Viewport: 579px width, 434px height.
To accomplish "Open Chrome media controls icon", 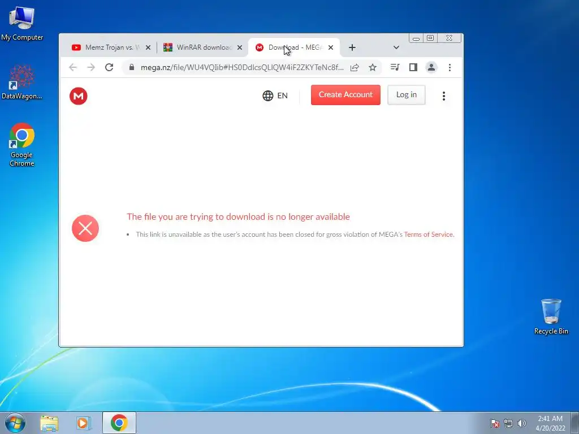I will coord(395,67).
